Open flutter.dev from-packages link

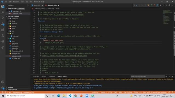click(64, 56)
